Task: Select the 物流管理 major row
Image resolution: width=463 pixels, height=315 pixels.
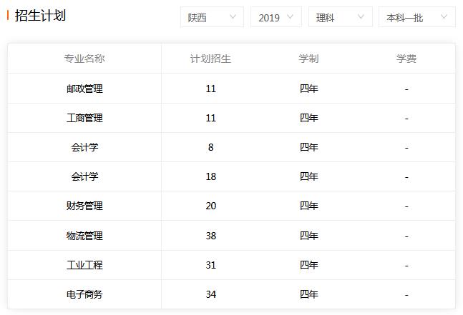Action: pos(232,236)
